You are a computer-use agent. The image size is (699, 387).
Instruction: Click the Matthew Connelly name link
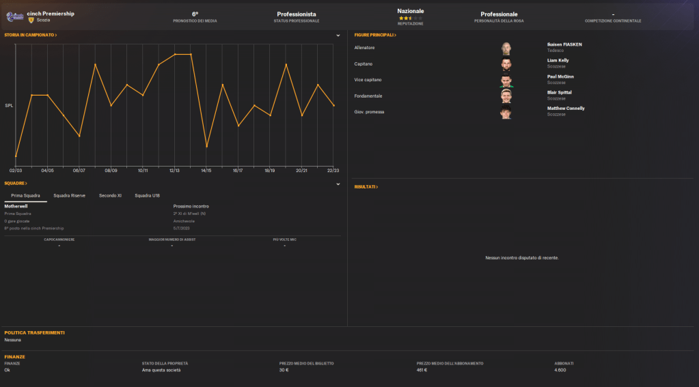click(x=566, y=108)
